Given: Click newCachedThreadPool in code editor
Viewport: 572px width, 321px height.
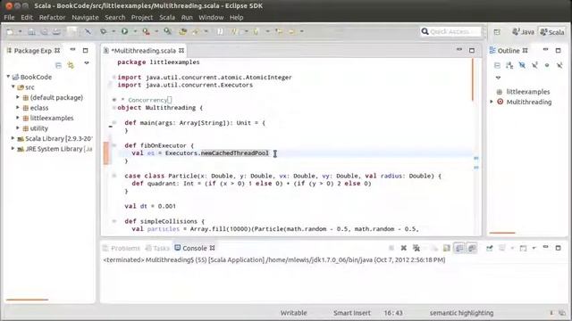Looking at the screenshot, I should (234, 152).
